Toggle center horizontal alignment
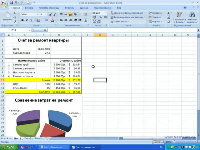The image size is (200, 150). [66, 20]
